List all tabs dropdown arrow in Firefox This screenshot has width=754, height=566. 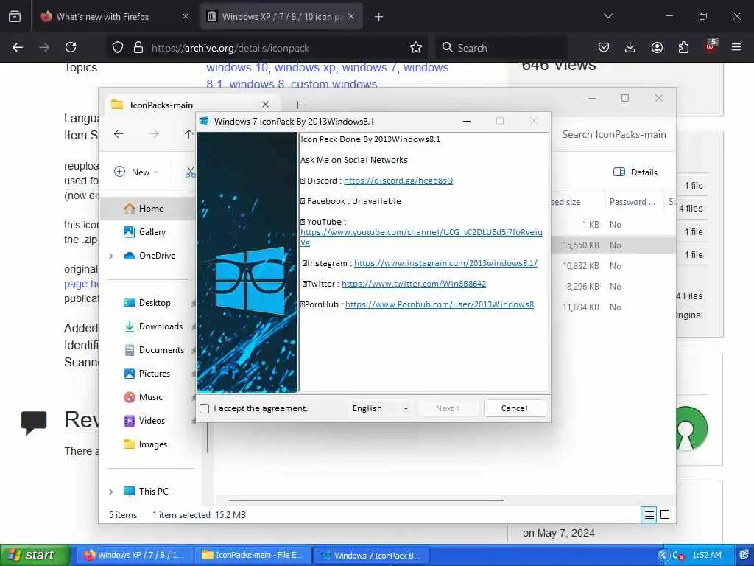point(608,16)
